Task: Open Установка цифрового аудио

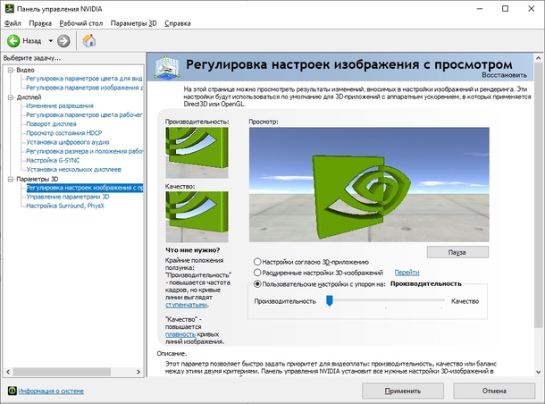Action: click(68, 142)
